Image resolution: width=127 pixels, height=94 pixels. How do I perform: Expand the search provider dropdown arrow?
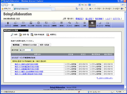(x=125, y=5)
